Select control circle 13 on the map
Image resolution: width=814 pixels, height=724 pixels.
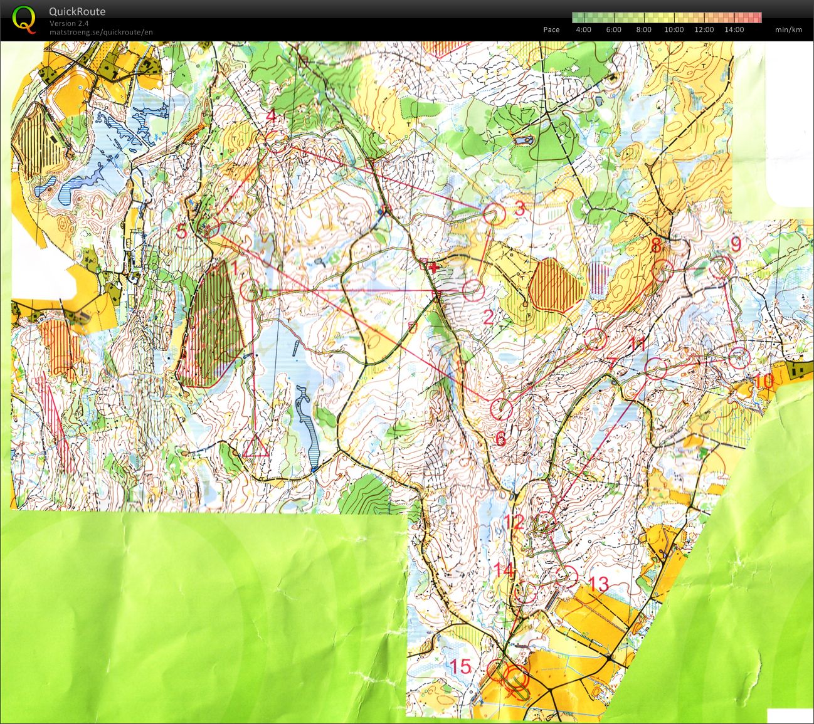(x=567, y=575)
